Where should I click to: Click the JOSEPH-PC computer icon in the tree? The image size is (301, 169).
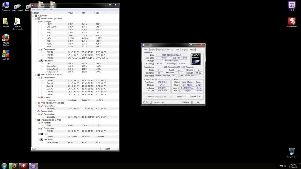(x=36, y=15)
